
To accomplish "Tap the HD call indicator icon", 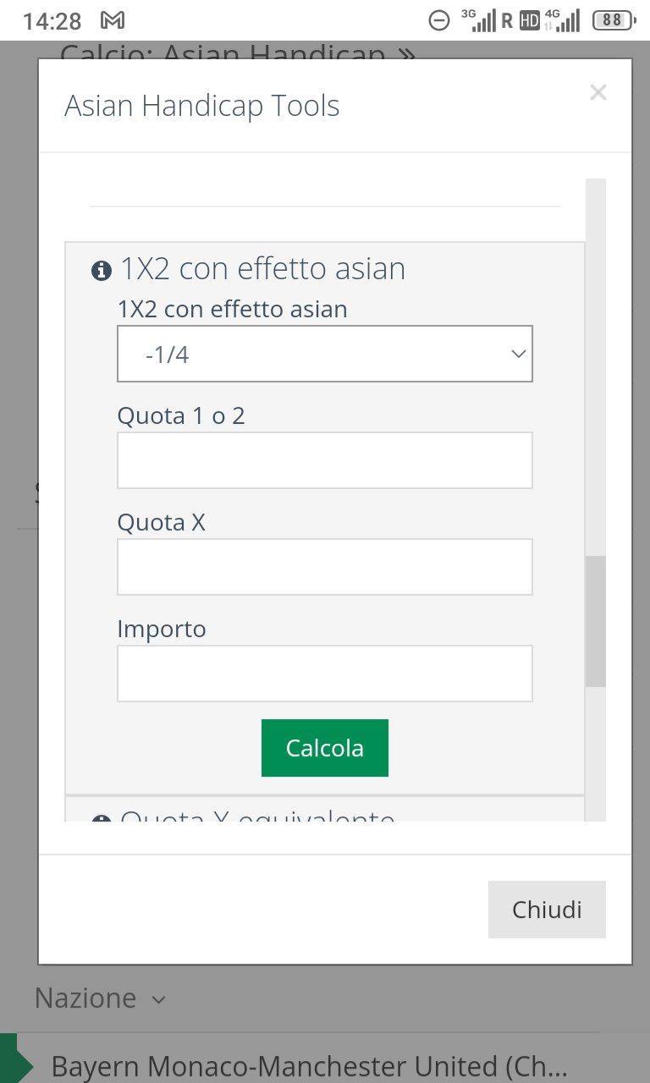I will tap(530, 21).
